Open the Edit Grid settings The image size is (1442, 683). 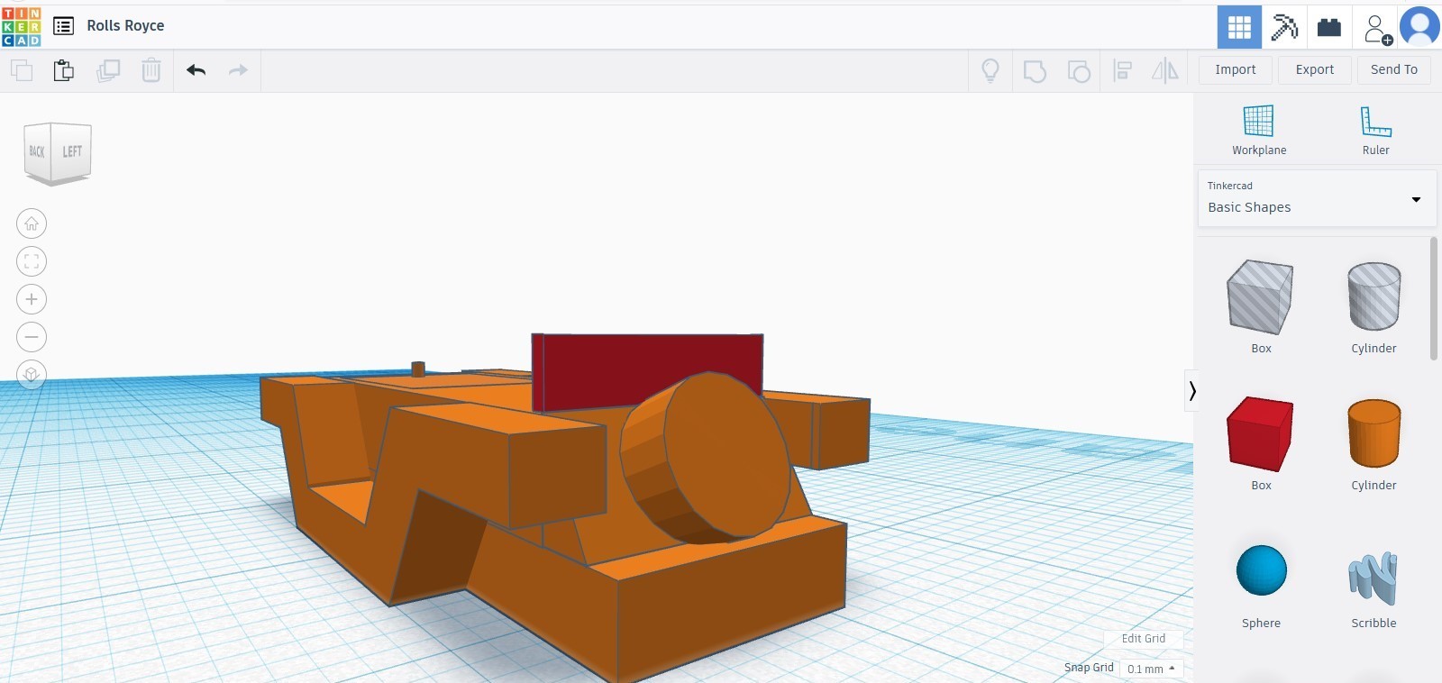point(1144,639)
